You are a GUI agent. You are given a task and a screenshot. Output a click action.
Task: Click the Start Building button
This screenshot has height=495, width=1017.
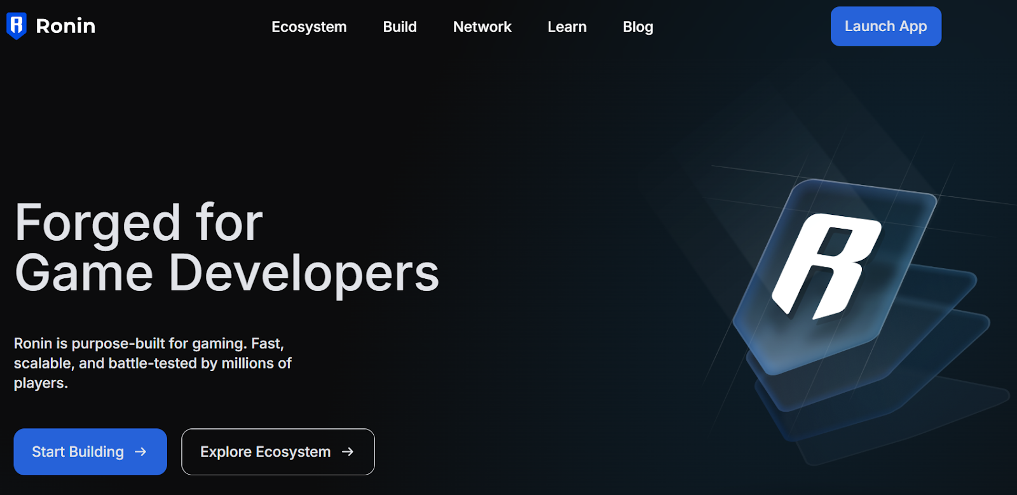(x=90, y=452)
